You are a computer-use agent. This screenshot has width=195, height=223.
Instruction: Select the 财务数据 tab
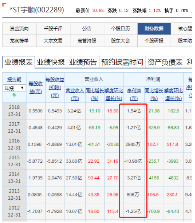point(154,29)
